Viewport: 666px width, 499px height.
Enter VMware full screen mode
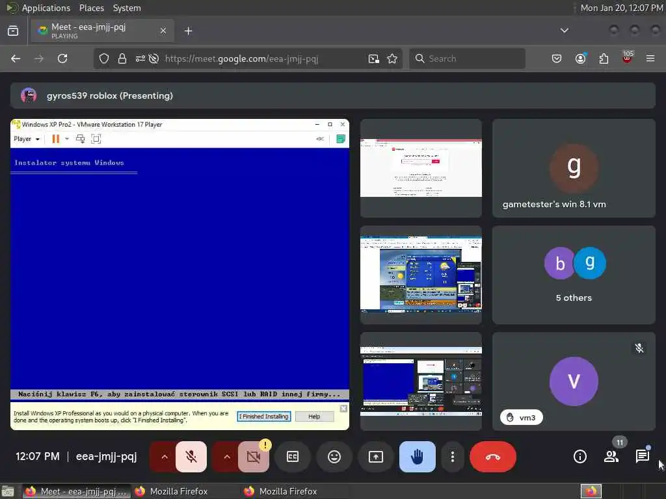click(x=96, y=139)
